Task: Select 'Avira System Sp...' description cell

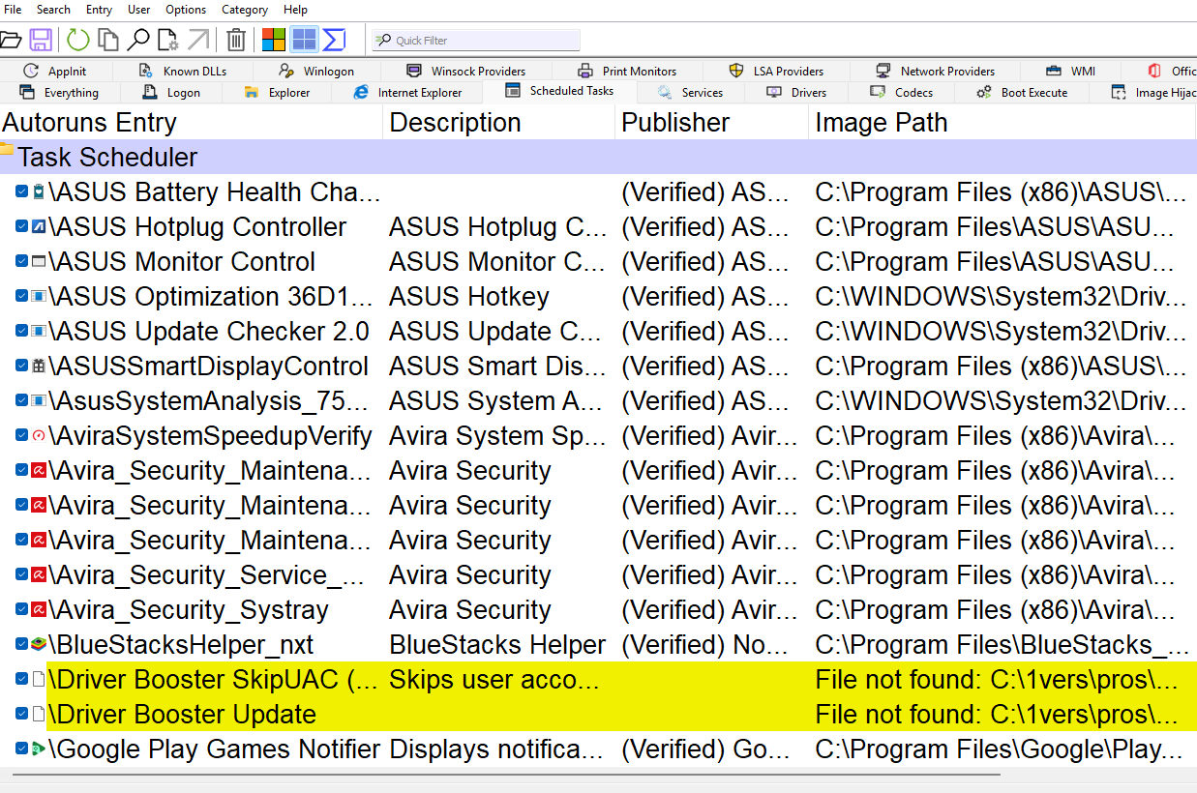Action: 497,436
